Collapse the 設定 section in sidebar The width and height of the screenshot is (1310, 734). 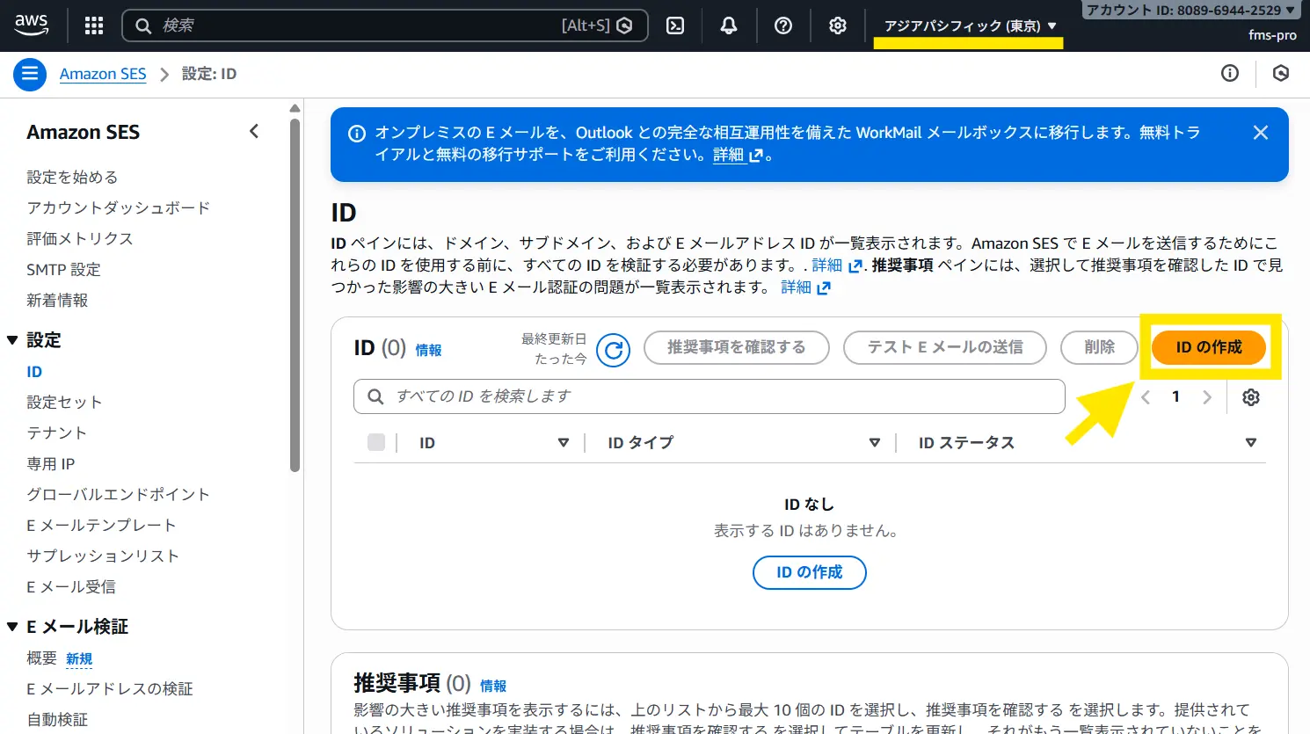click(x=12, y=340)
